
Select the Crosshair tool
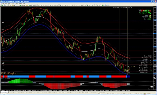pos(63,5)
